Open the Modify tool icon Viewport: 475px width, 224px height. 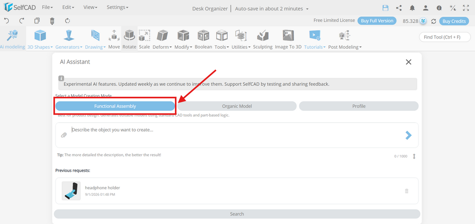tap(183, 36)
